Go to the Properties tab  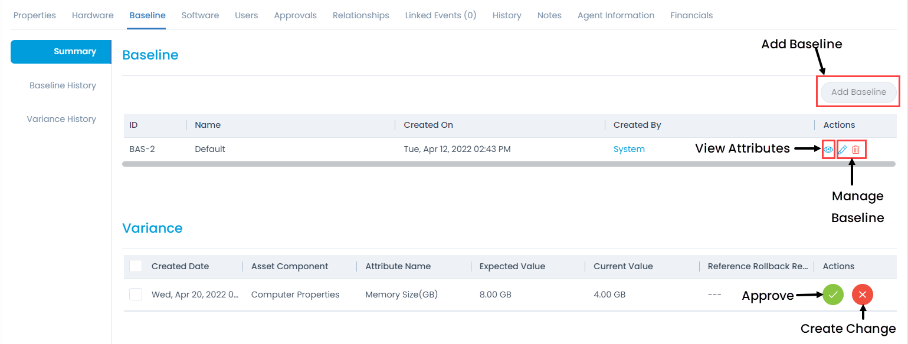pos(35,15)
